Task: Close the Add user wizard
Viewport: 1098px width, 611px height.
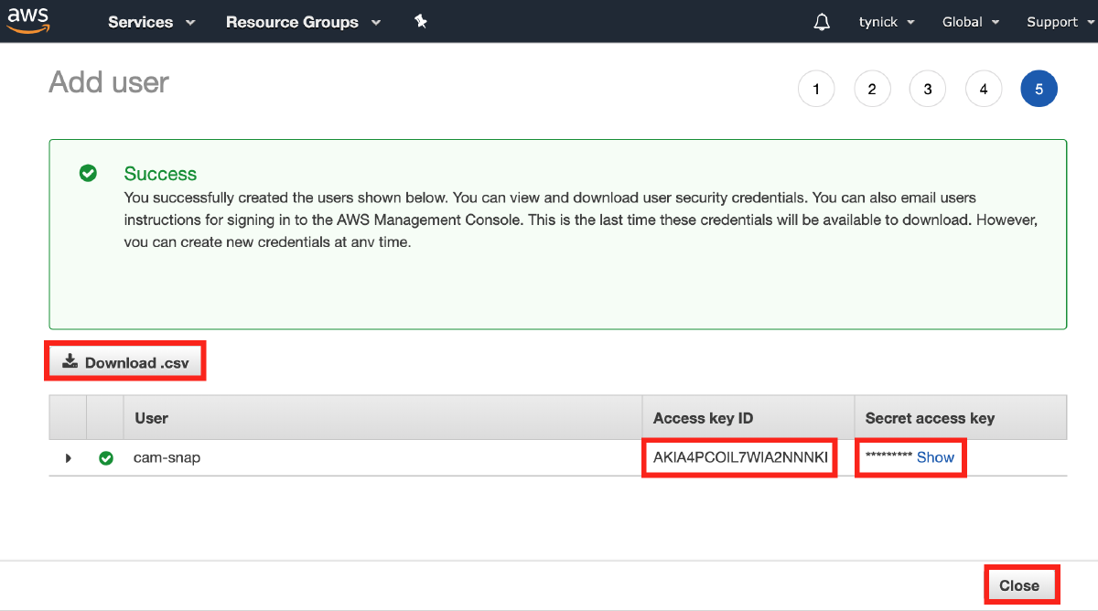Action: coord(1019,585)
